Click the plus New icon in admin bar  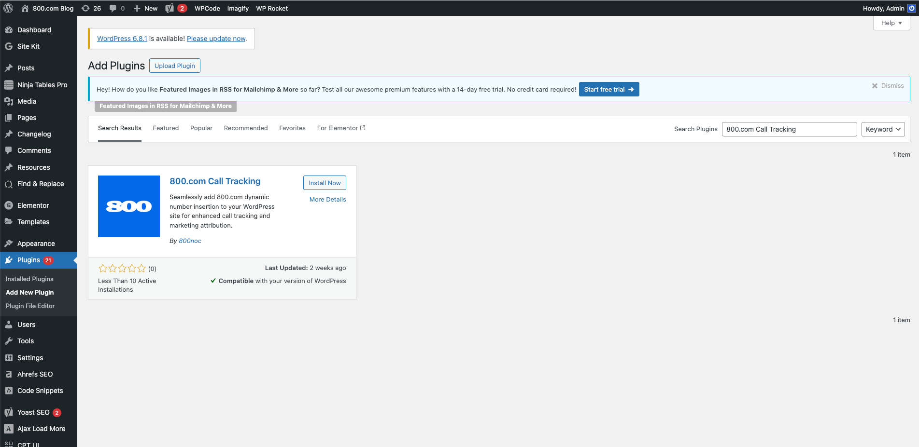pos(137,8)
